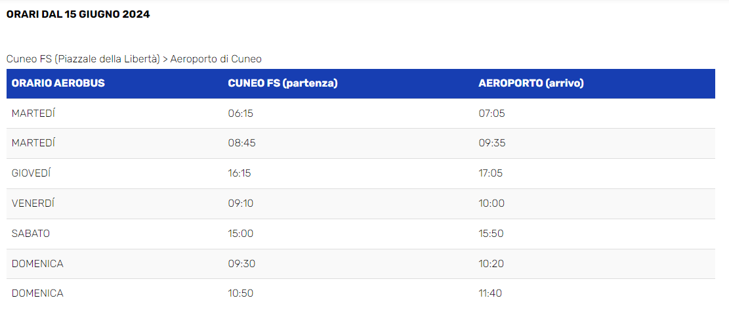
Task: Select the 09:35 arrival time
Action: [x=491, y=143]
